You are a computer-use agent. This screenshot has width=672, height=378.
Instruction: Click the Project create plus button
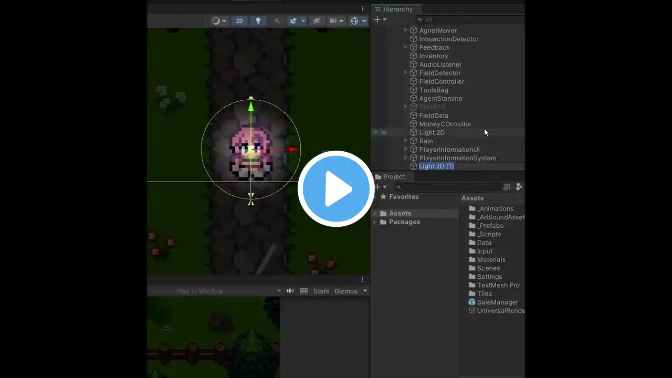[x=377, y=187]
